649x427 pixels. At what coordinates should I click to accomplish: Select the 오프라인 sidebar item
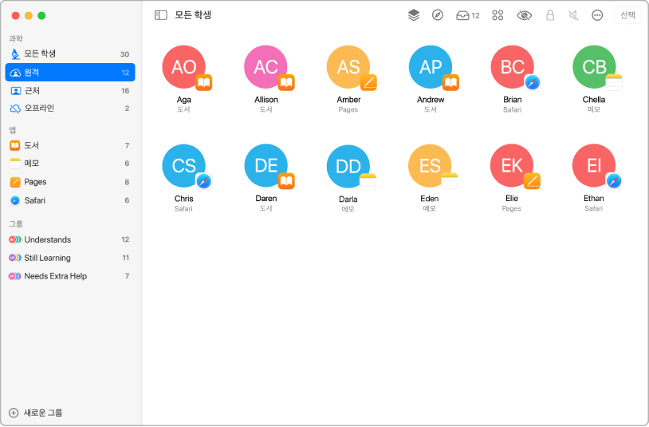point(70,108)
